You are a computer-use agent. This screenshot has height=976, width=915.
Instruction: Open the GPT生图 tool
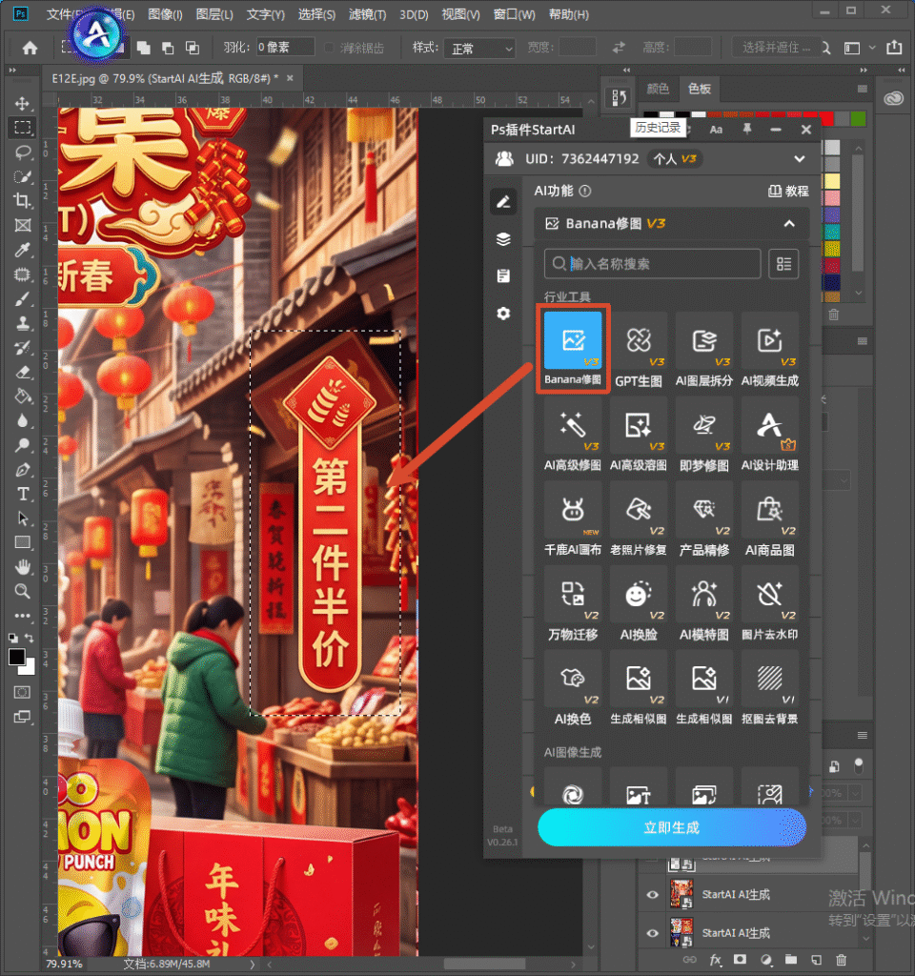(x=639, y=351)
